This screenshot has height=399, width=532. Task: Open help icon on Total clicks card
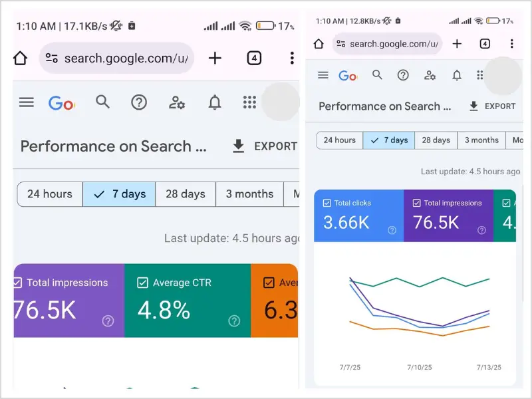click(x=392, y=230)
